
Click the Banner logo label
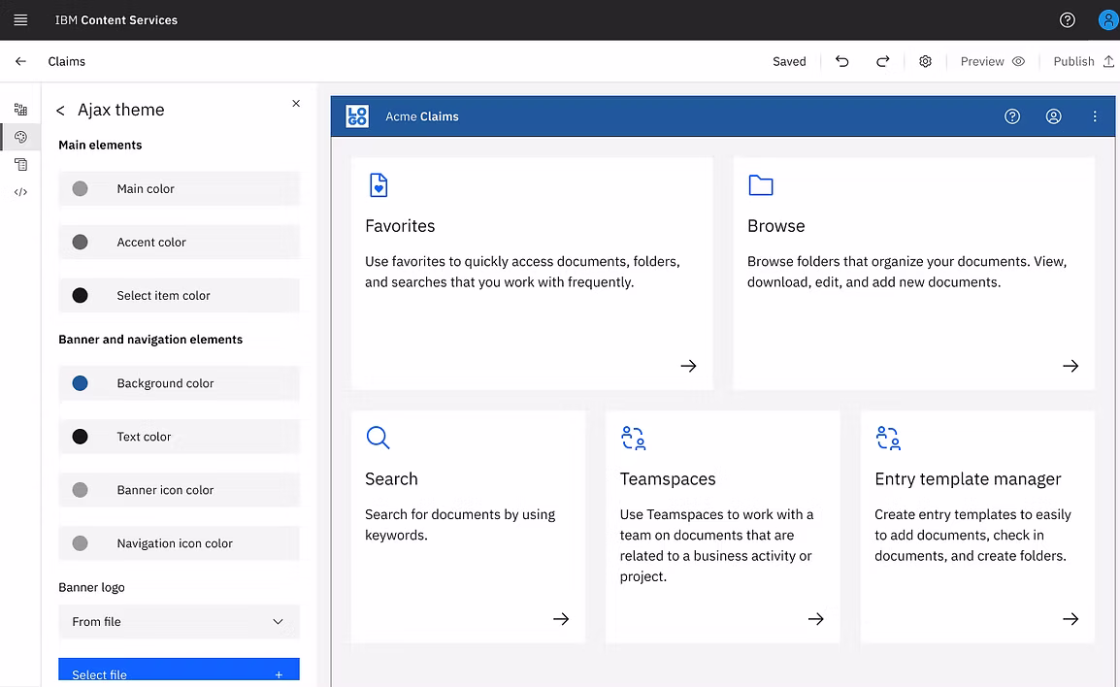[91, 587]
